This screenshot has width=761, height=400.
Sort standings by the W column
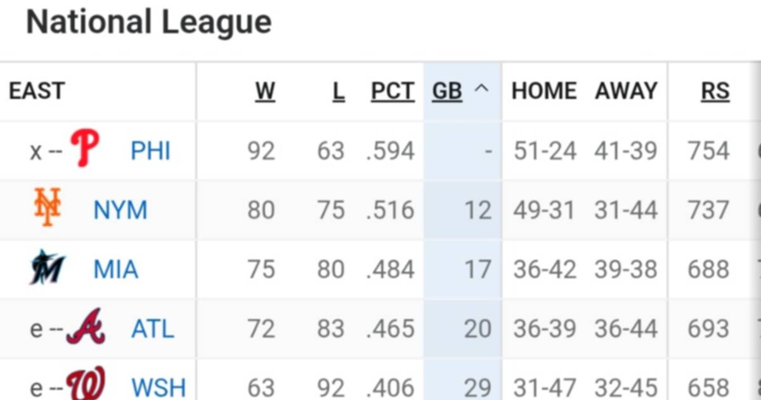[x=266, y=91]
